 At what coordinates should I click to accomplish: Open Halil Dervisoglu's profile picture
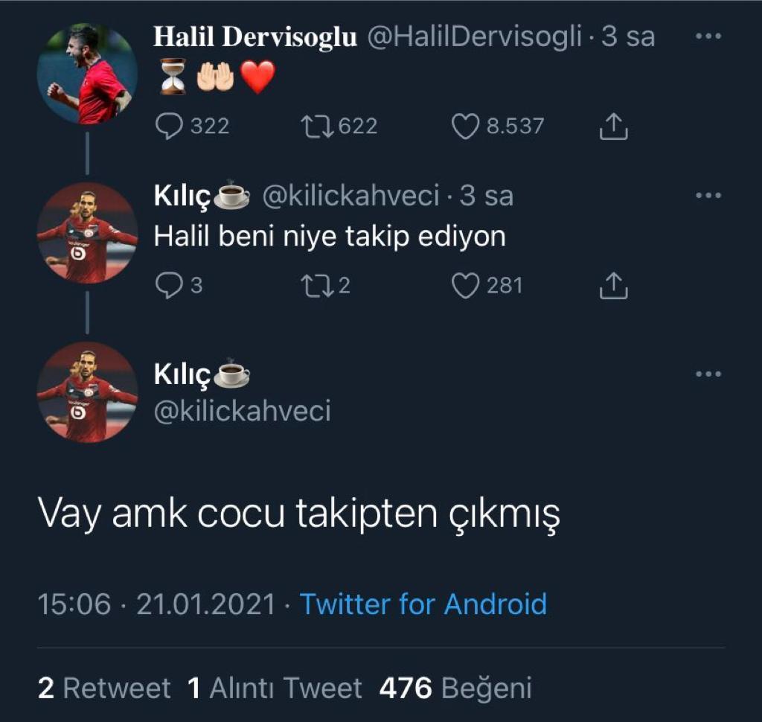pyautogui.click(x=87, y=73)
